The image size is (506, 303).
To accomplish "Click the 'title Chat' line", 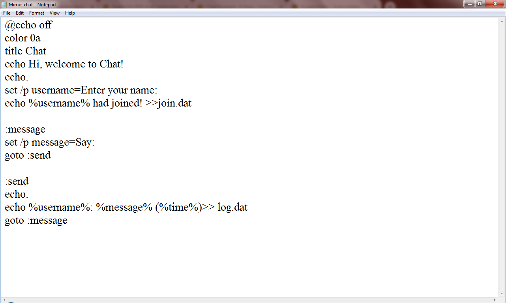I will 25,51.
